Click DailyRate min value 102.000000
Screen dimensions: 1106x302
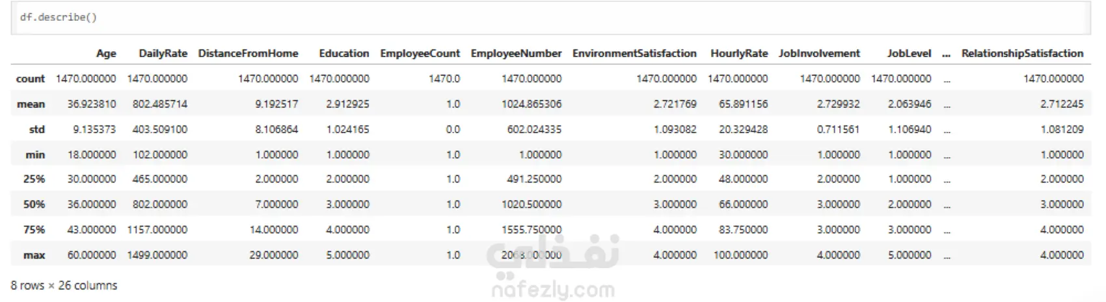click(x=160, y=155)
